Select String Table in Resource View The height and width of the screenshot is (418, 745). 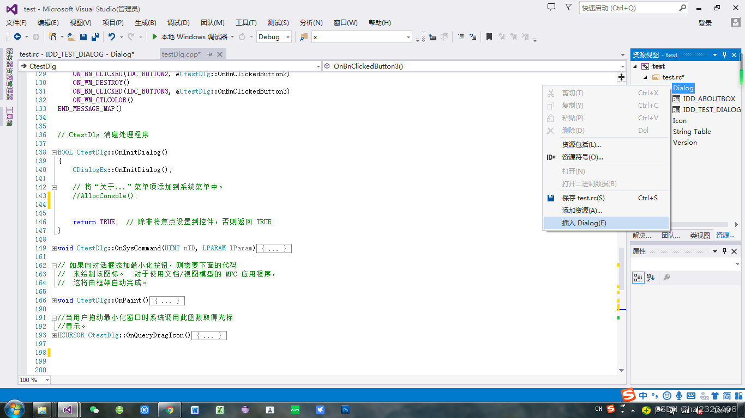point(692,131)
